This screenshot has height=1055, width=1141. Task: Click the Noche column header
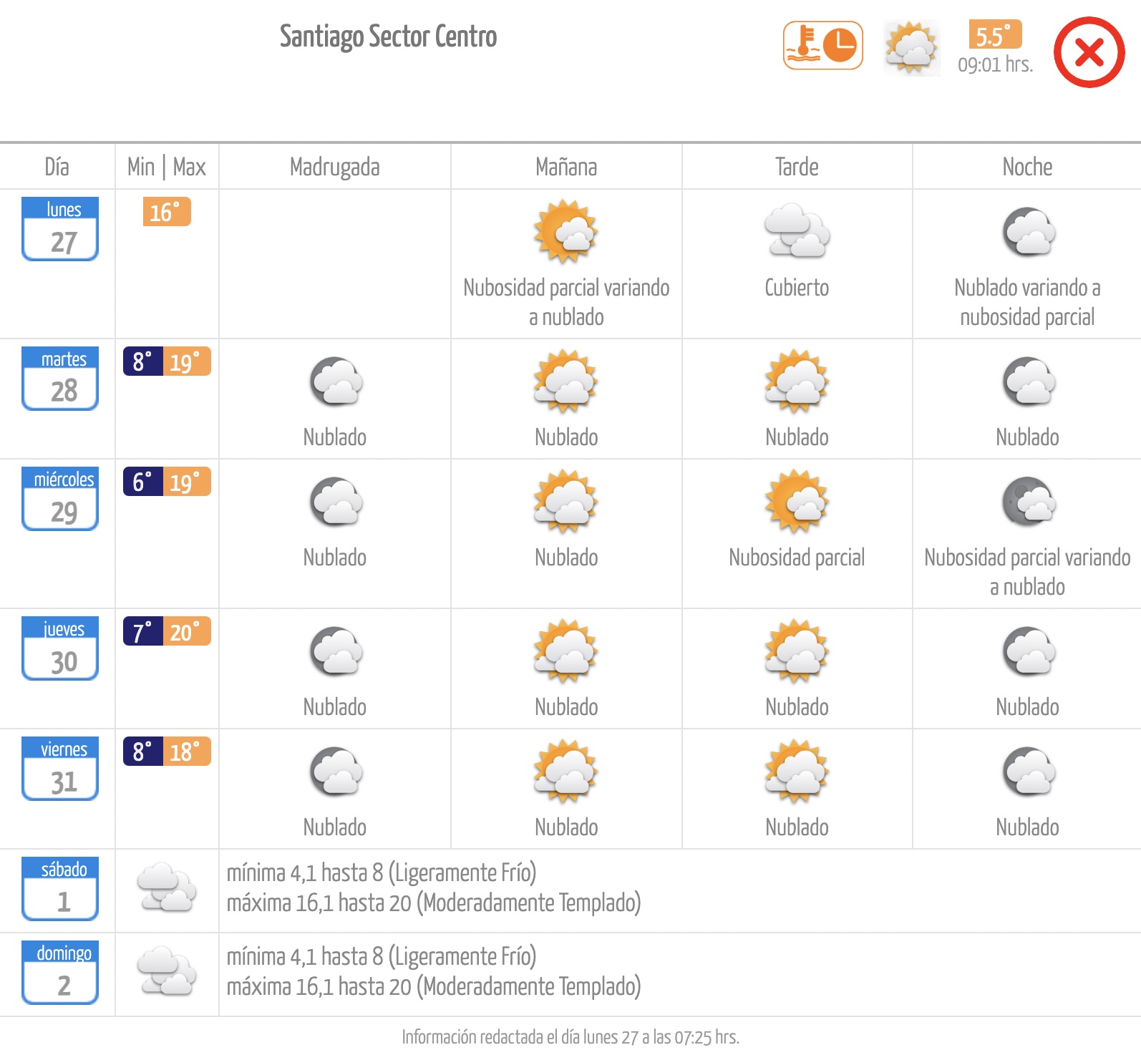click(1027, 167)
